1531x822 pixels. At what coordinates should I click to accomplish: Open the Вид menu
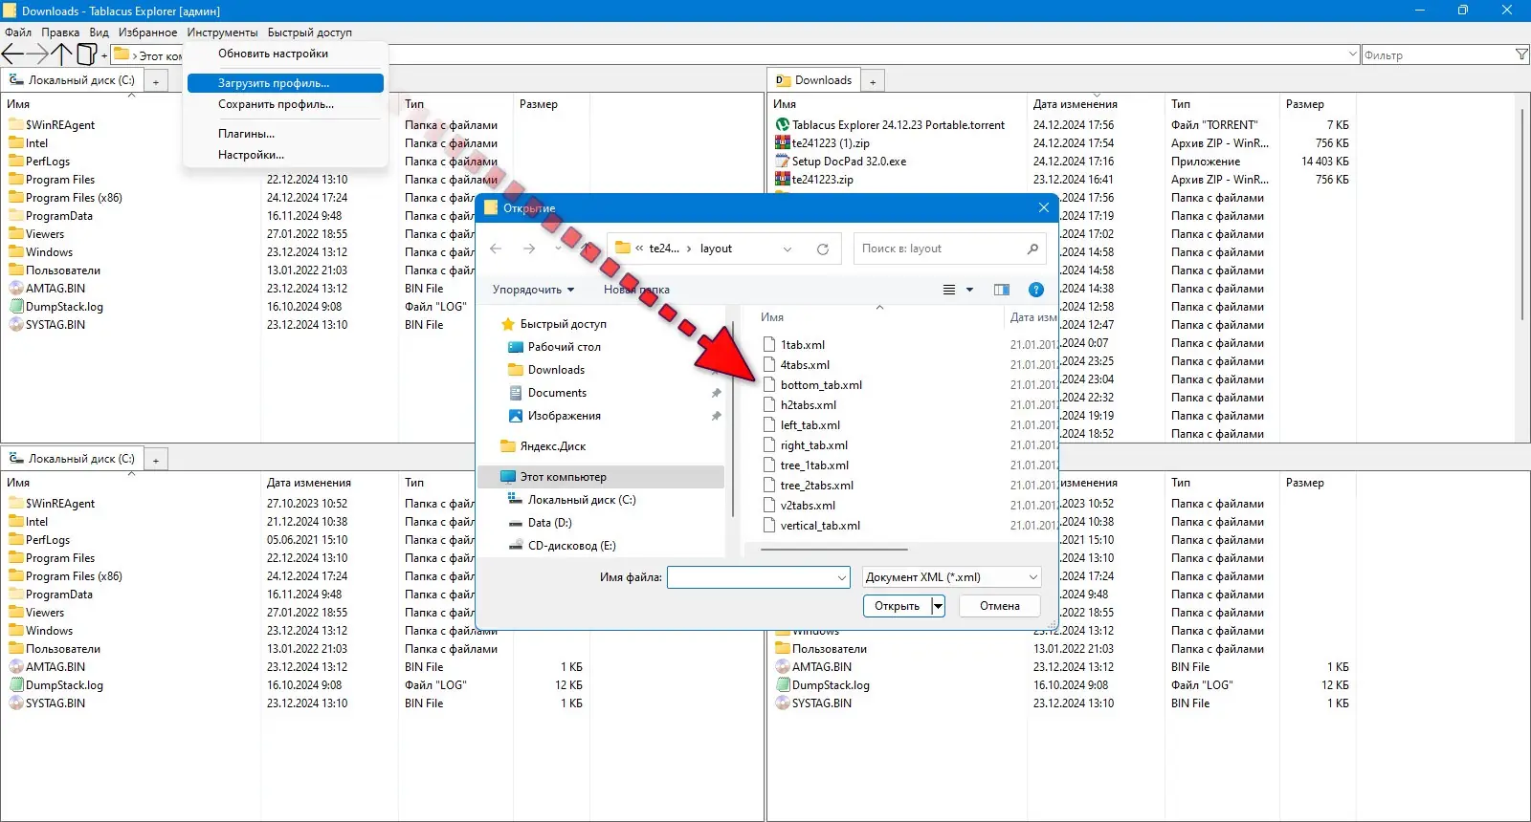100,32
